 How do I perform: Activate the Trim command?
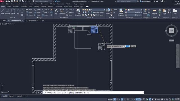click(45, 10)
